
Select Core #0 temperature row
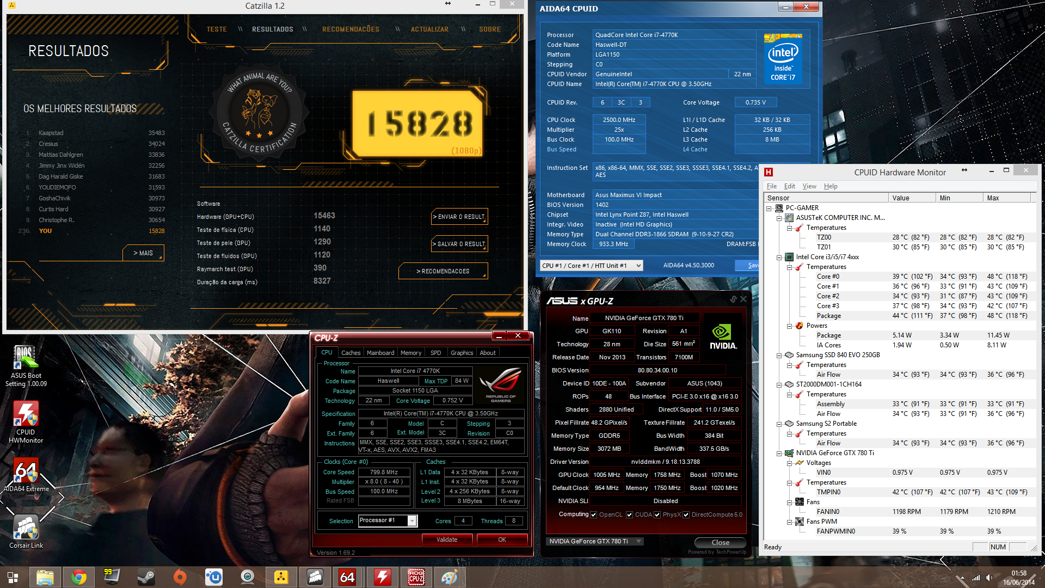tap(923, 277)
